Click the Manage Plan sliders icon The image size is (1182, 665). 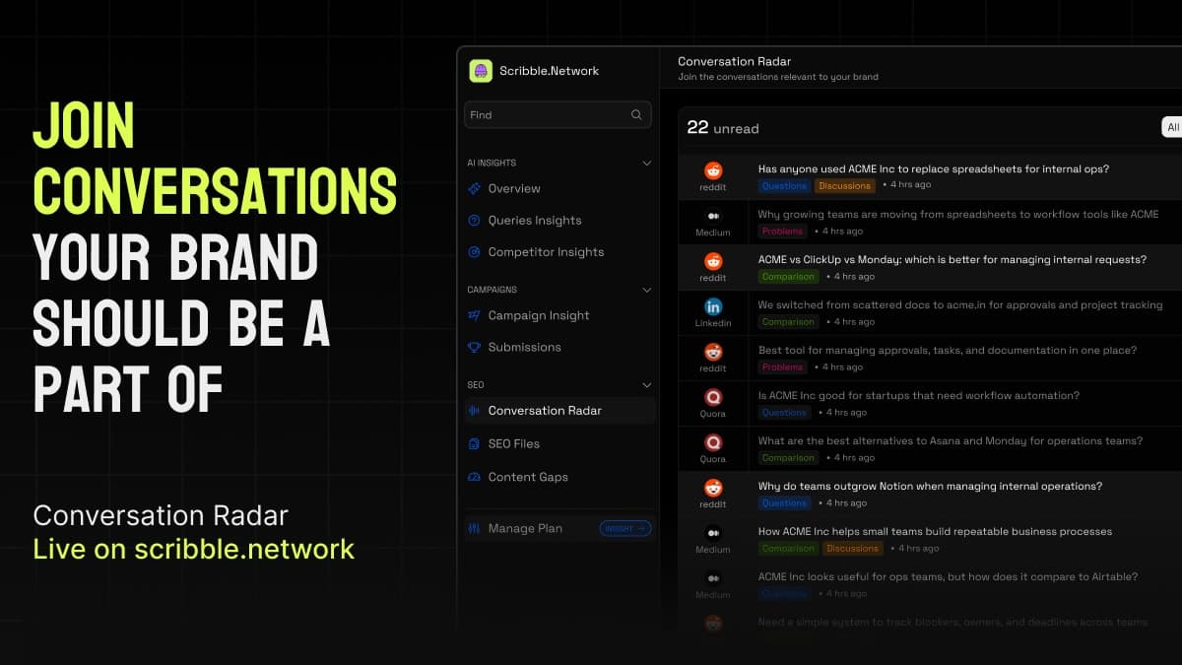click(475, 528)
